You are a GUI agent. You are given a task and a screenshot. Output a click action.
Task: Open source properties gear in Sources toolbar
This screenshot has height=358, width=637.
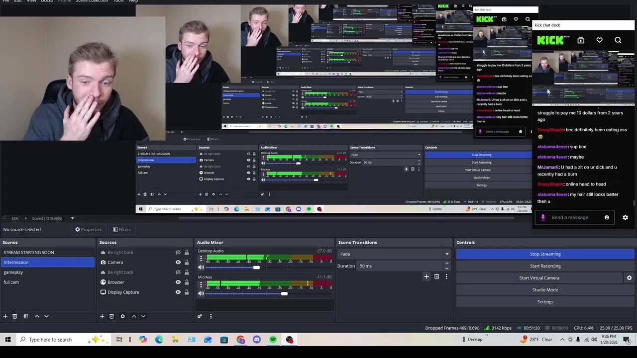(122, 316)
